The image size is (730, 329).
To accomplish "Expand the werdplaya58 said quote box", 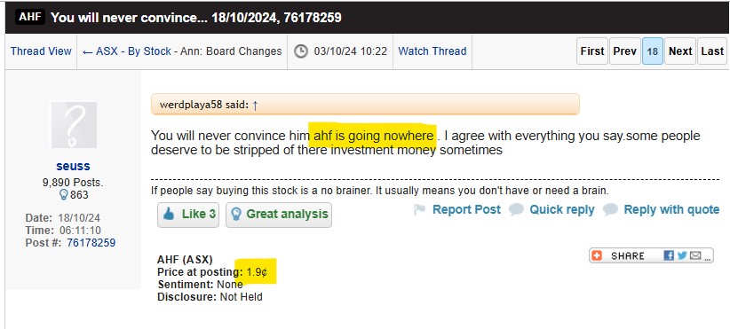I will pyautogui.click(x=365, y=104).
